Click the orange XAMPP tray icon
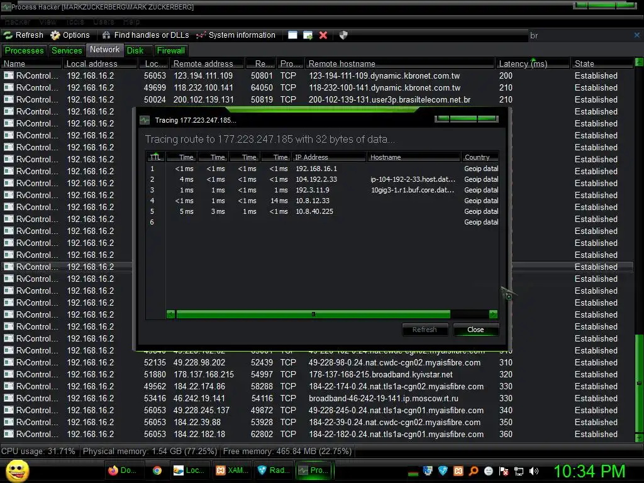 click(458, 471)
